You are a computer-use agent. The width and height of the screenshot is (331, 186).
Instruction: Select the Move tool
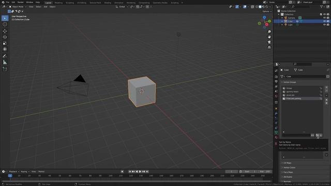click(5, 31)
